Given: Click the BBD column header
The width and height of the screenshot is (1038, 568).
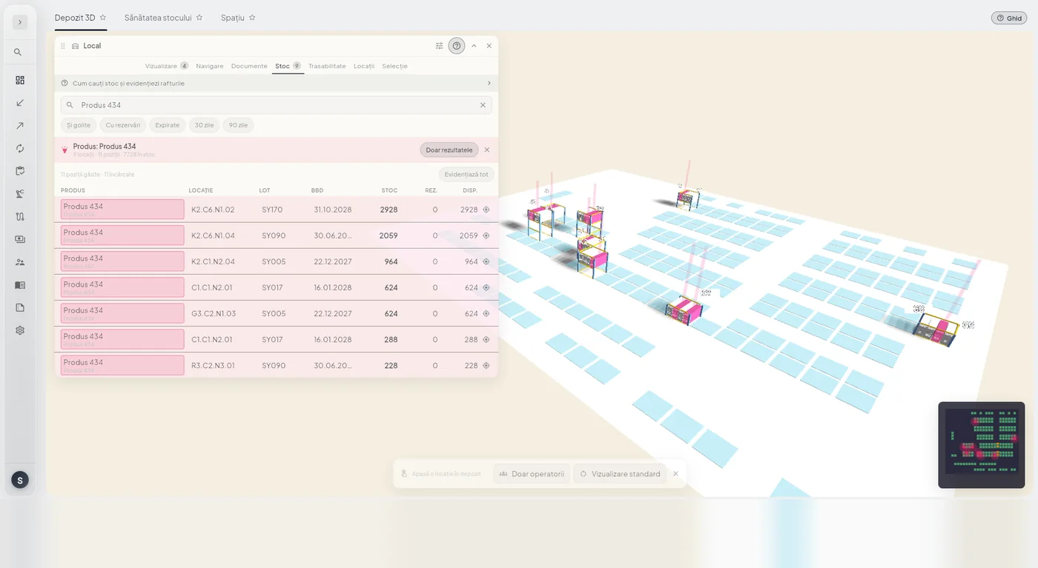Looking at the screenshot, I should point(317,190).
